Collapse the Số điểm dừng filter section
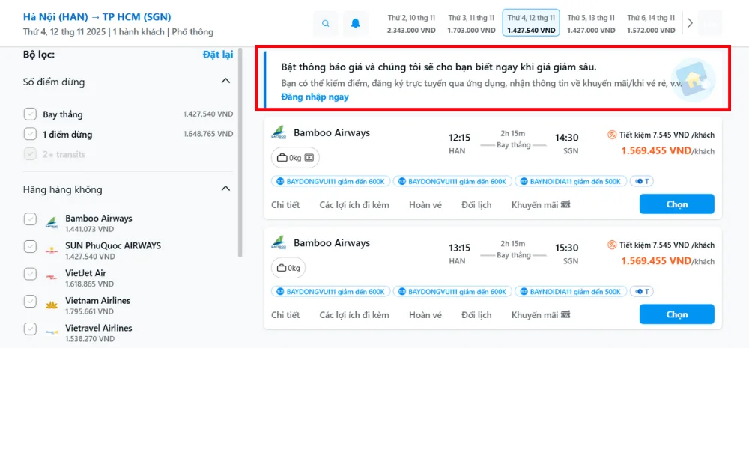 click(x=225, y=82)
